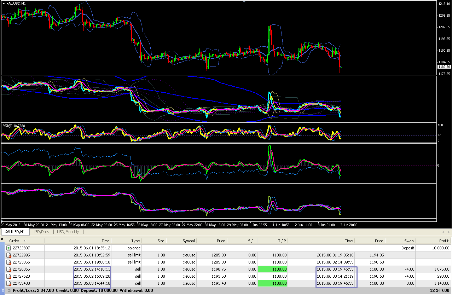452x295 pixels.
Task: Click open price 1191.40
Action: [219, 283]
